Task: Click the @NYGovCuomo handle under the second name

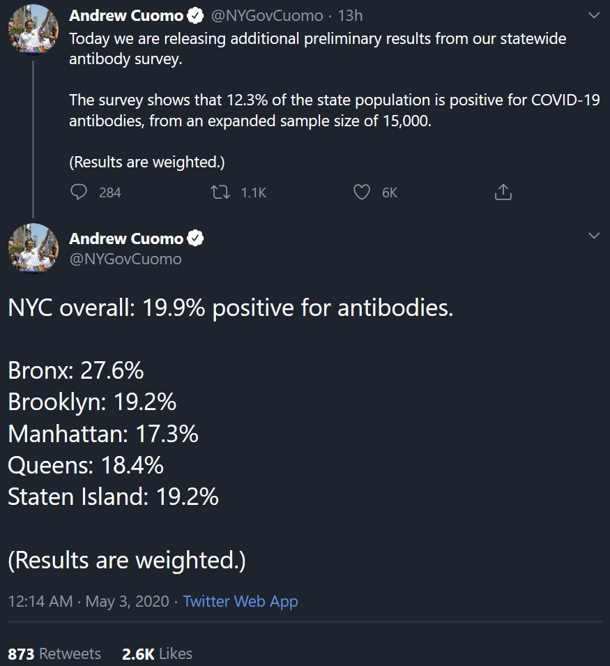Action: pos(125,259)
